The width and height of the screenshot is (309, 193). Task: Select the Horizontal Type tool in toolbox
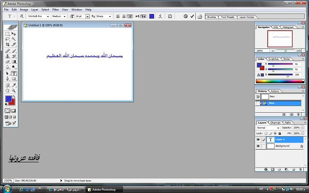[x=14, y=74]
